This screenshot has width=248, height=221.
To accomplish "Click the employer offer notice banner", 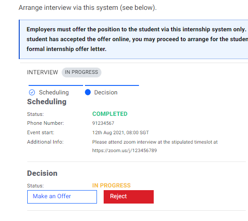I will click(133, 39).
